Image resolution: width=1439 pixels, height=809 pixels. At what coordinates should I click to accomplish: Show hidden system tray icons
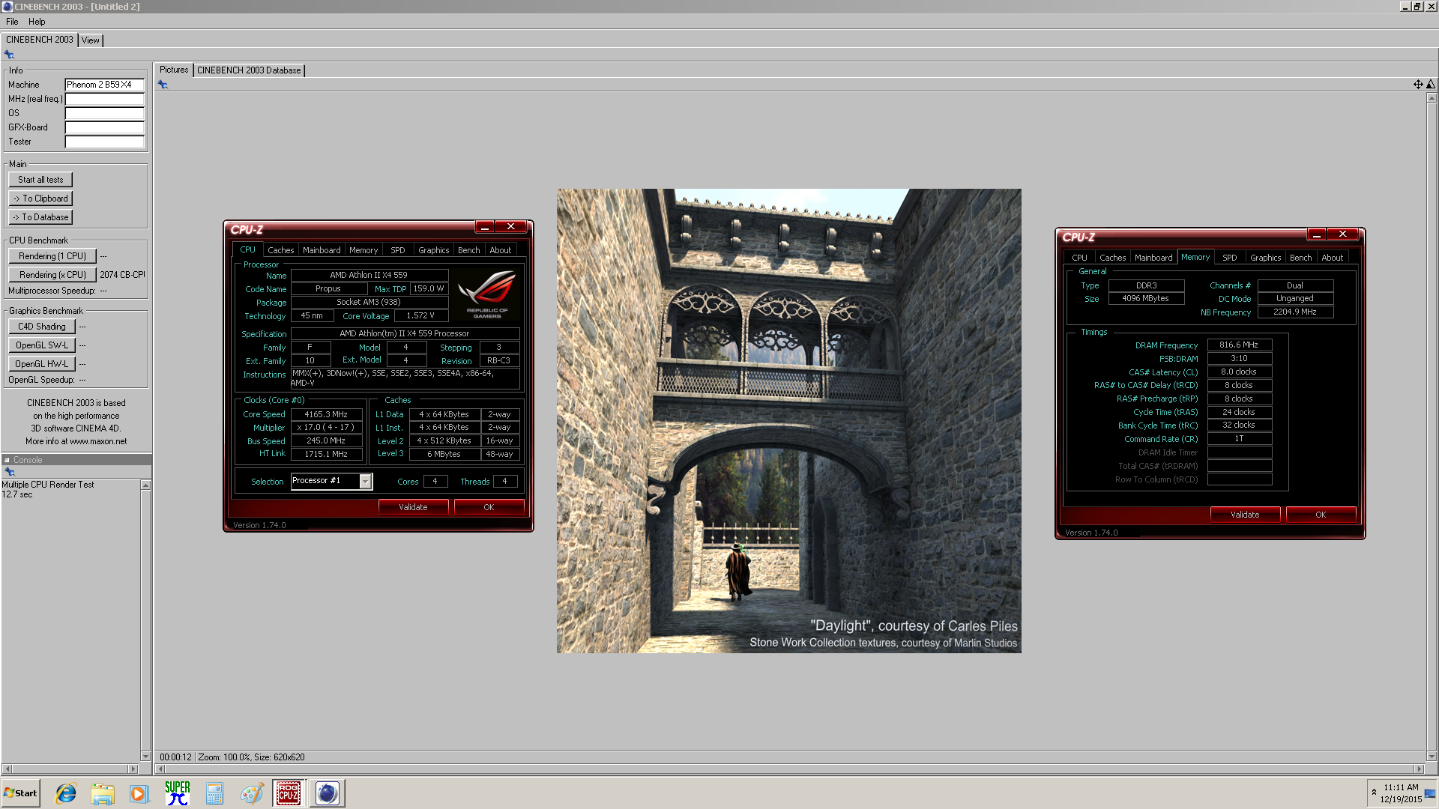click(1374, 792)
